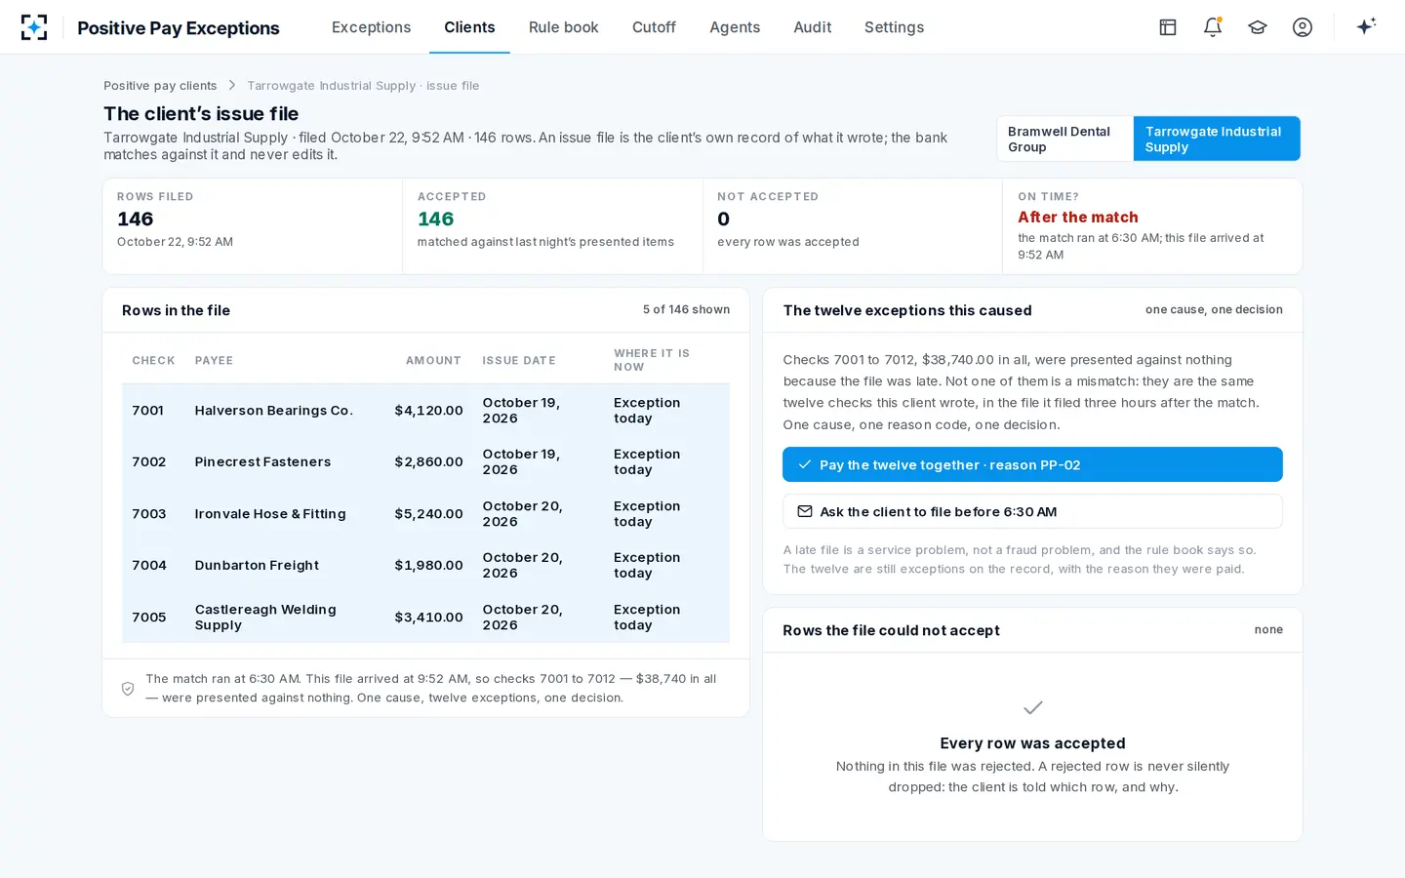Click the shield icon beside the match note

pyautogui.click(x=128, y=689)
